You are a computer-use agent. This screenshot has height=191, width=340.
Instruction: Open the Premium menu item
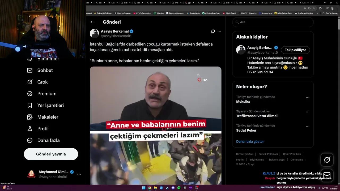[42, 94]
